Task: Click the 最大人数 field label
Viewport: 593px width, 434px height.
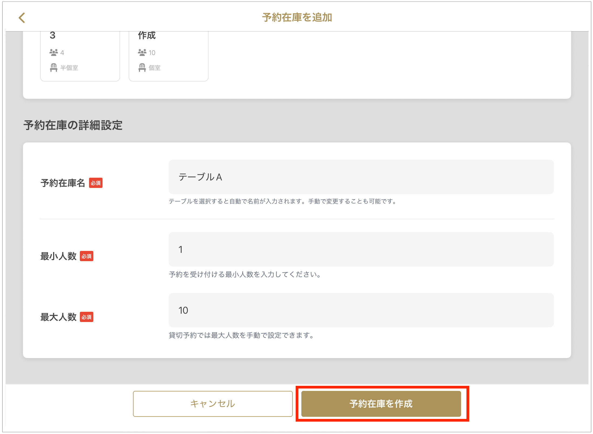Action: click(x=58, y=317)
